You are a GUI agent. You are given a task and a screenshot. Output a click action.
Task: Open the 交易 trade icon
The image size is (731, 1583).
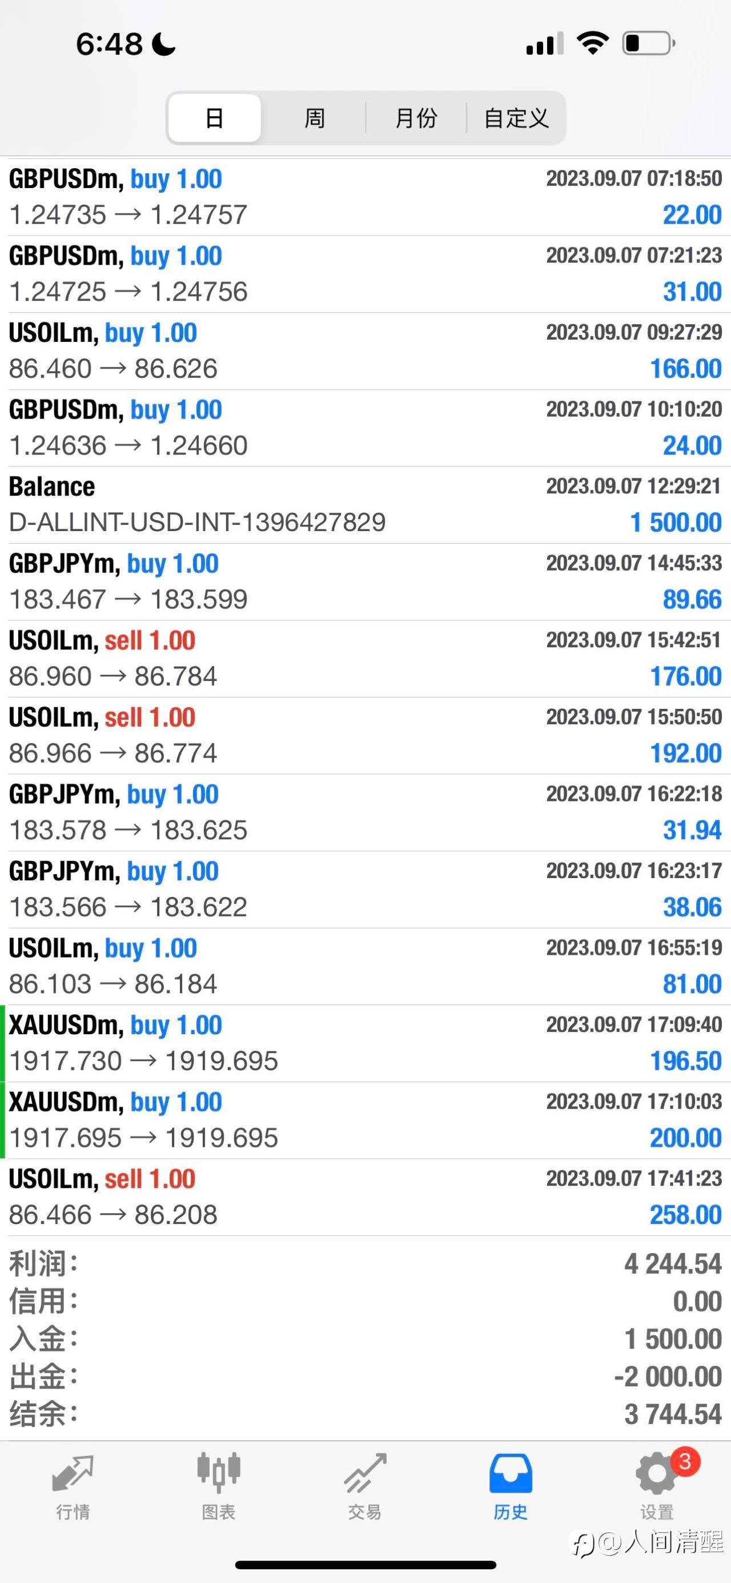[365, 1473]
